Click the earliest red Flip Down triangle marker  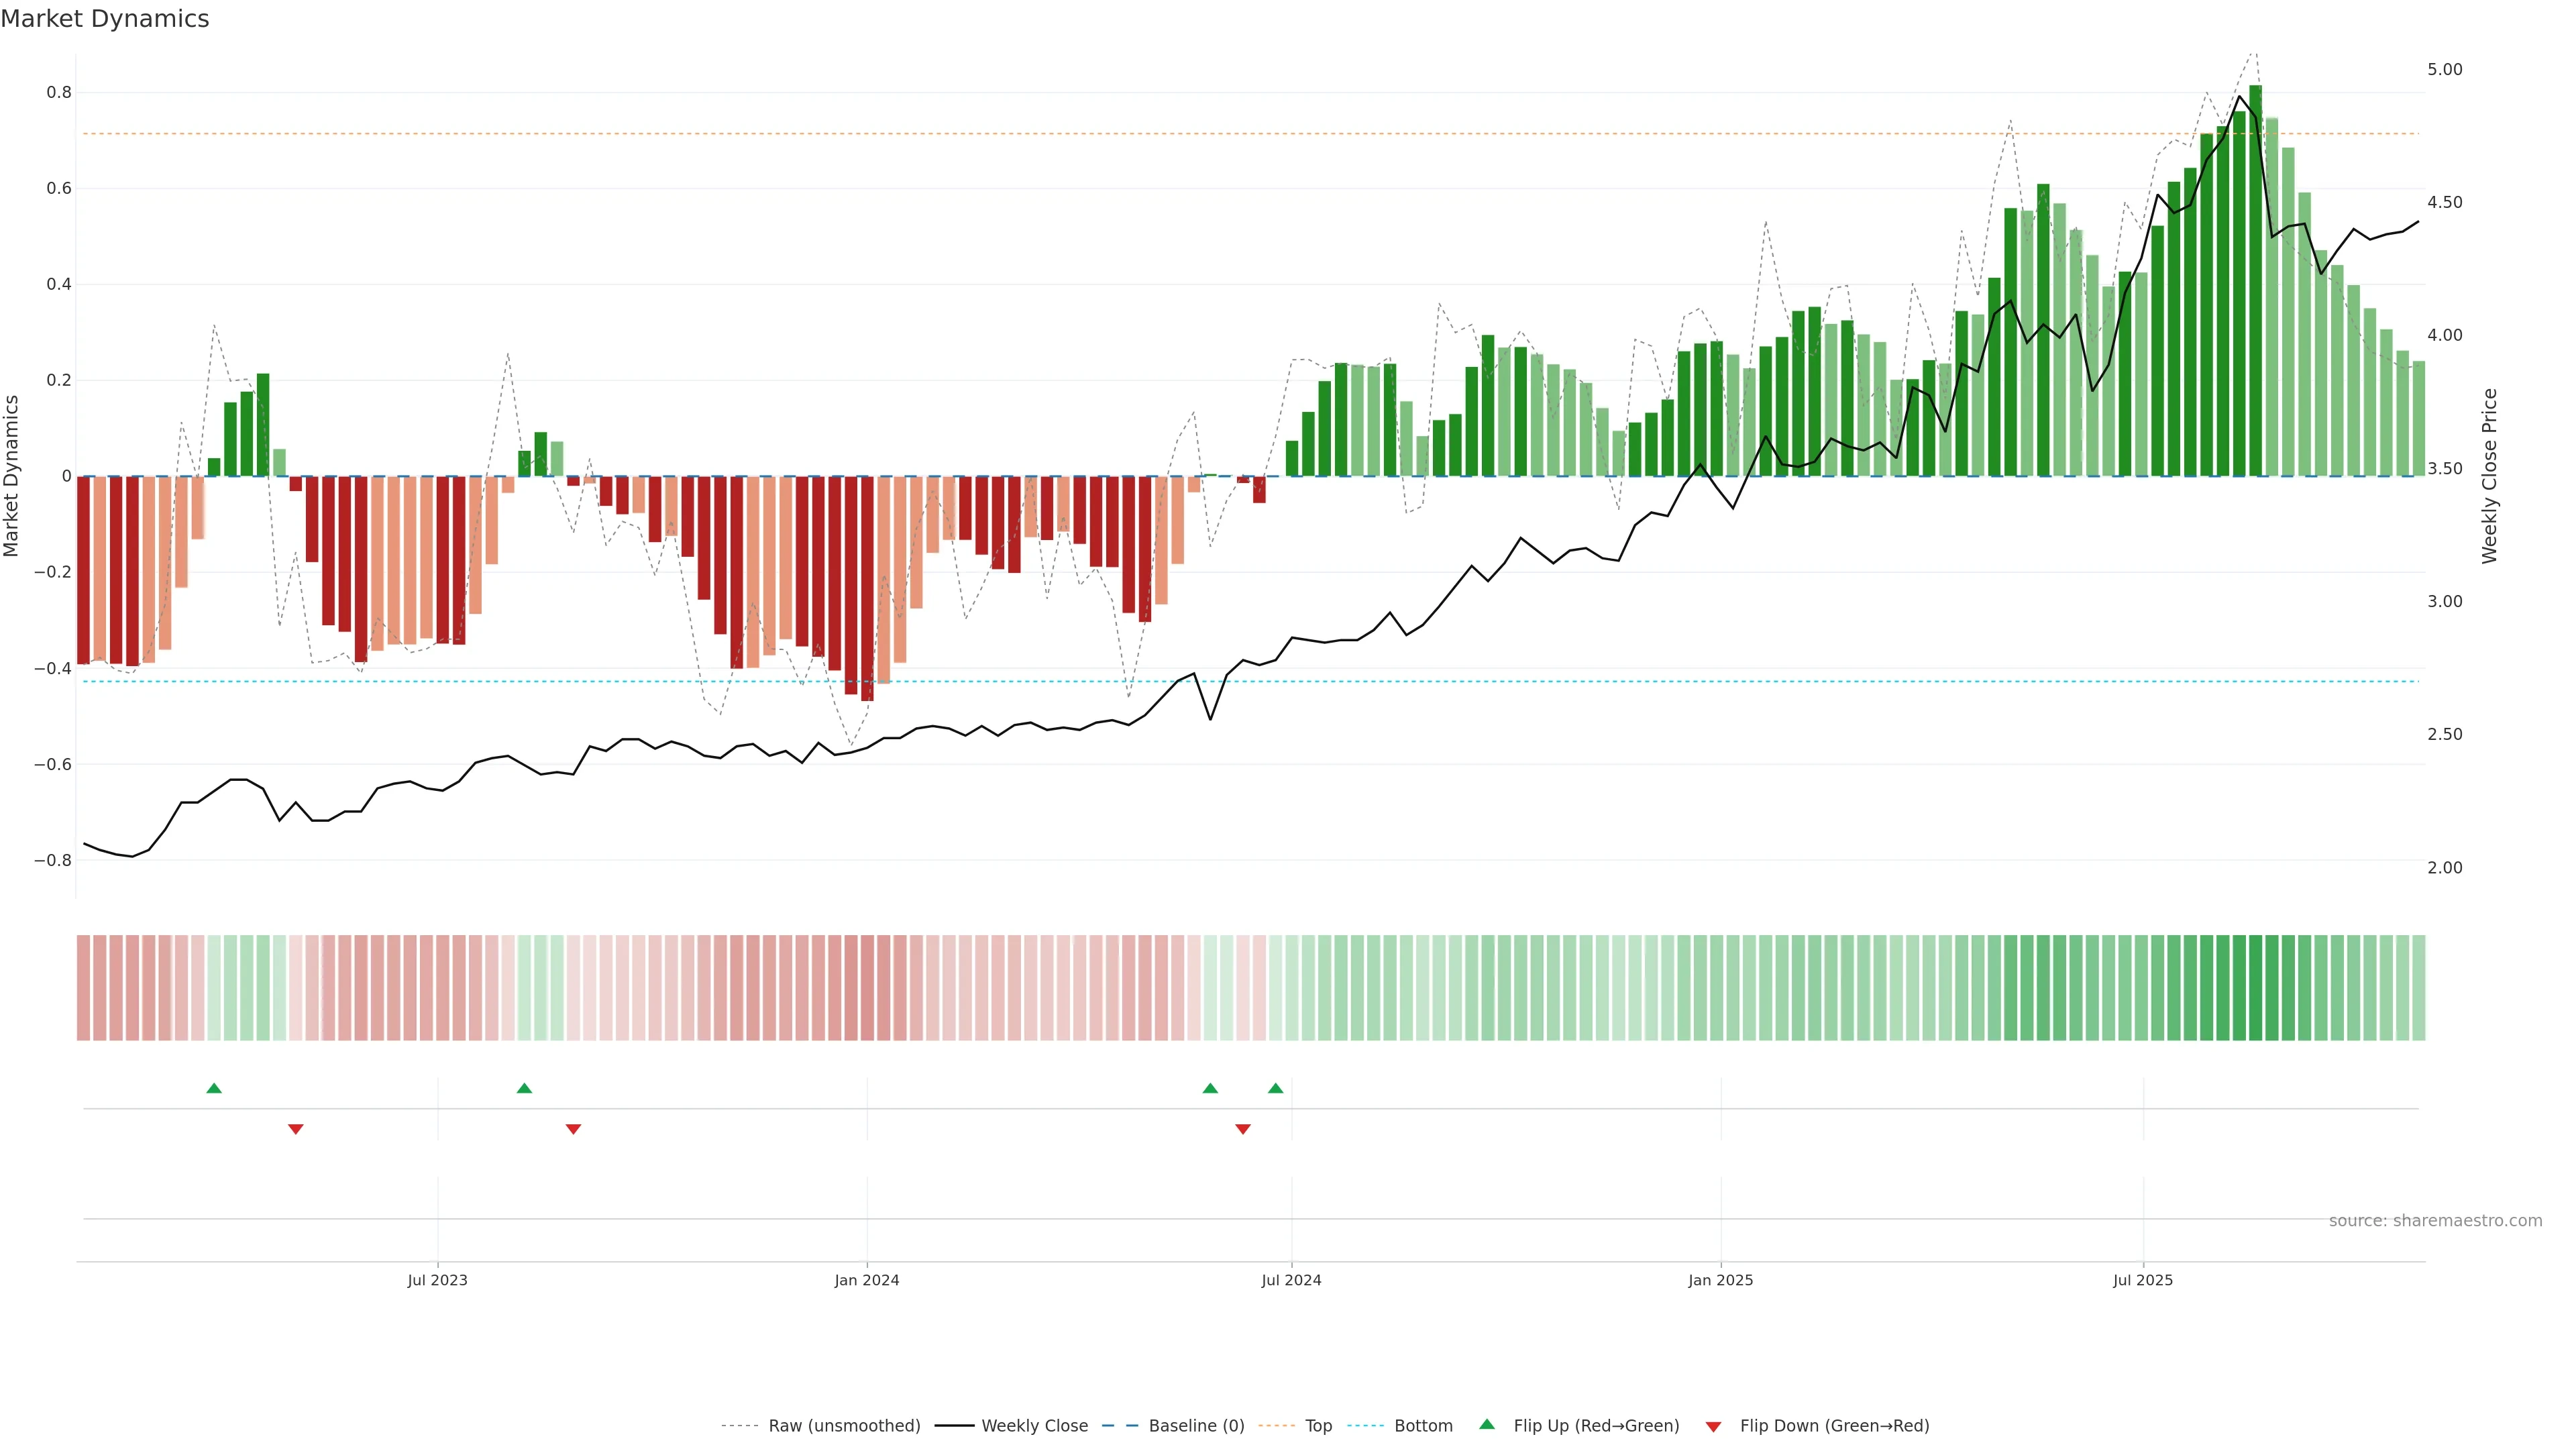295,1129
